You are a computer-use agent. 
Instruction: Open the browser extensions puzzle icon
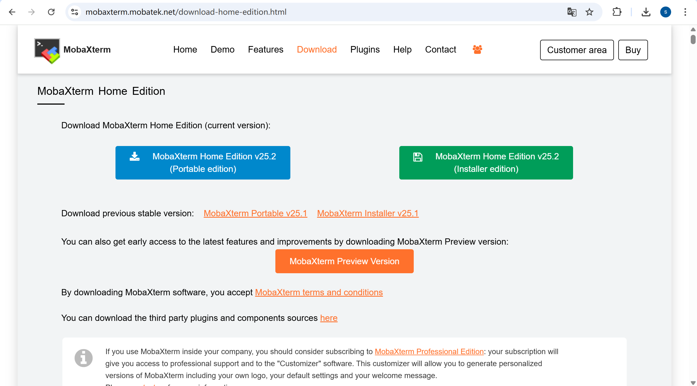coord(617,12)
